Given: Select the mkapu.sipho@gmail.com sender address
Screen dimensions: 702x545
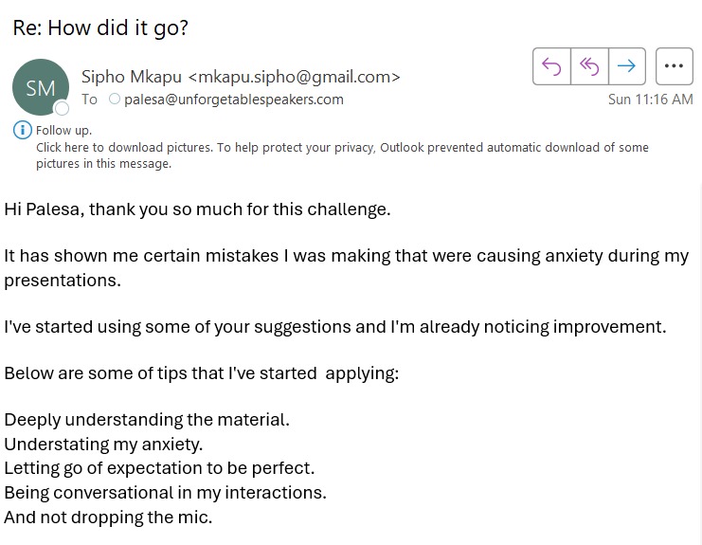Looking at the screenshot, I should click(294, 77).
